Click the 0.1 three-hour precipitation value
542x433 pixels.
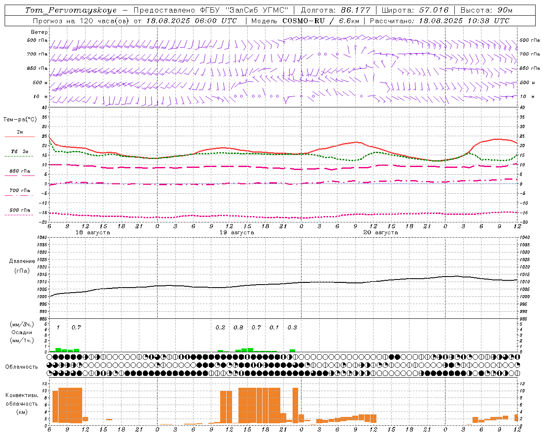(x=274, y=328)
